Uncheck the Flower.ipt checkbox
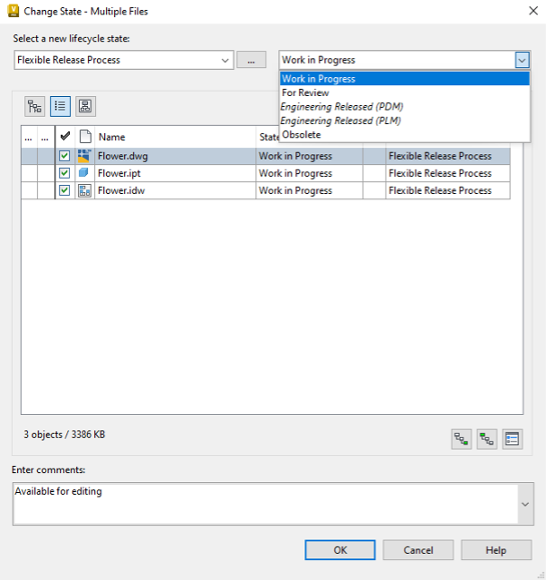 click(x=64, y=173)
